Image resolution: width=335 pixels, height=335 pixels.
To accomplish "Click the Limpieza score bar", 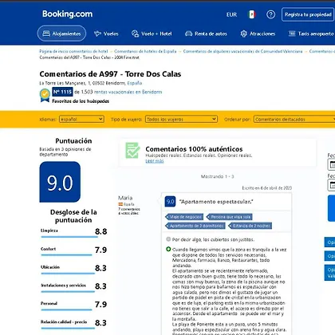I will click(x=69, y=237).
